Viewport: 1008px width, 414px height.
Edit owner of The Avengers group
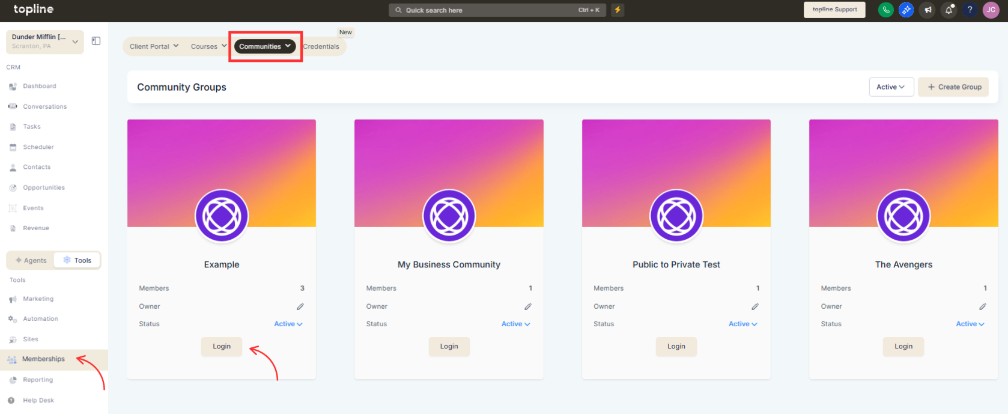click(x=983, y=306)
